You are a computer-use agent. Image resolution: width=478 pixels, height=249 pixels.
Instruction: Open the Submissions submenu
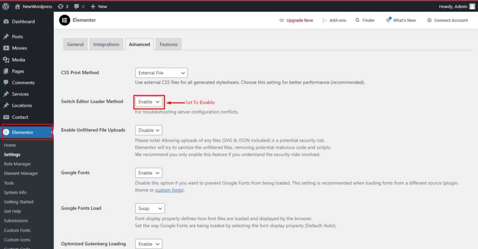click(x=16, y=221)
